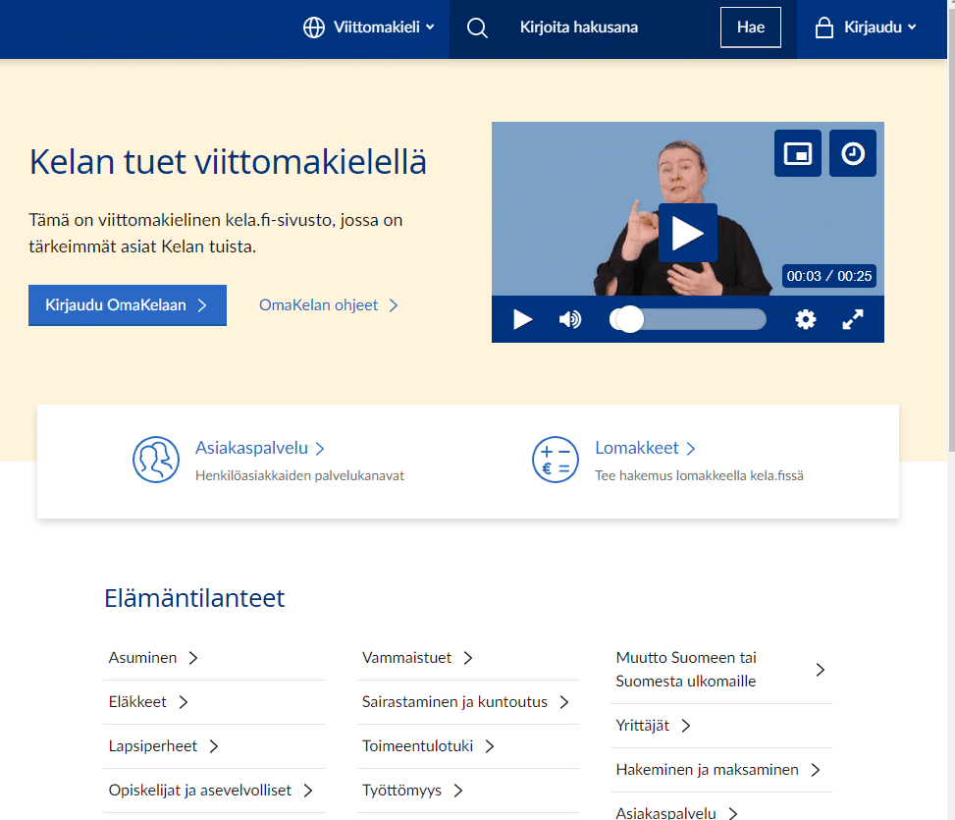Viewport: 955px width, 820px height.
Task: Click the search magnifier icon
Action: coord(478,27)
